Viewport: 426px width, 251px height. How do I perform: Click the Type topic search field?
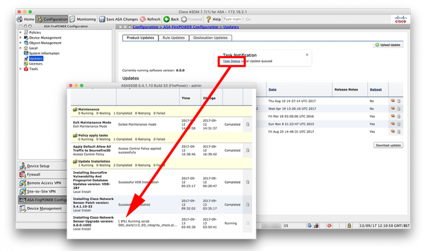point(232,19)
